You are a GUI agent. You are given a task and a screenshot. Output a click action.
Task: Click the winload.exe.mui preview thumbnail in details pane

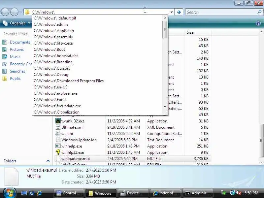pos(11,177)
